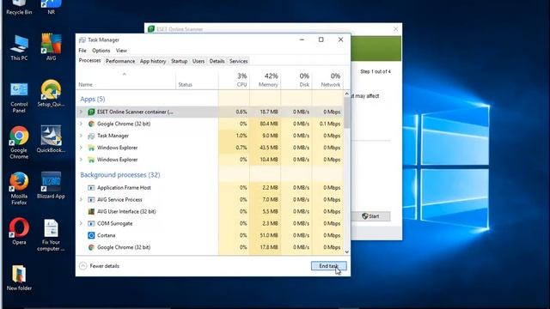This screenshot has height=309, width=550.
Task: Sort processes by the Memory column
Action: pos(266,80)
